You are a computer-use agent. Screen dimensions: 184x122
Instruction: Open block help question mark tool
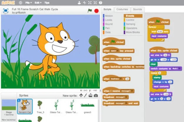click(101, 3)
